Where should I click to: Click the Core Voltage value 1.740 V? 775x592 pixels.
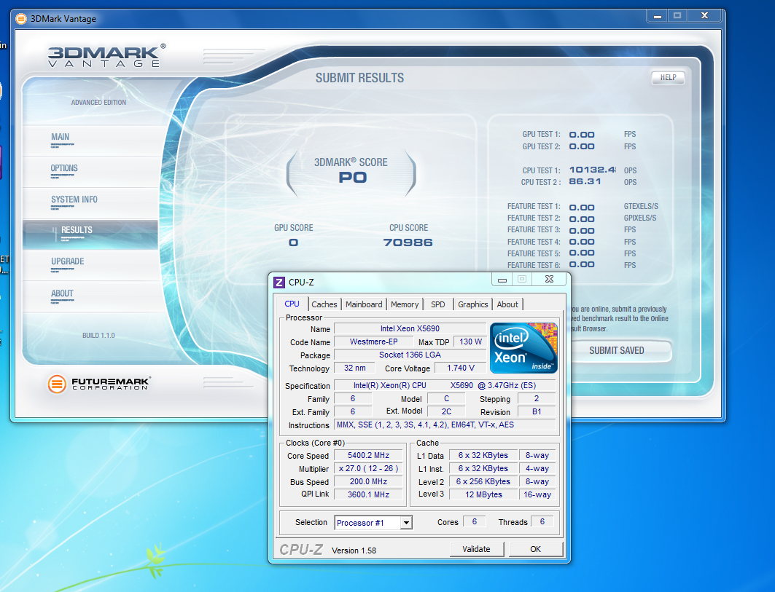460,368
